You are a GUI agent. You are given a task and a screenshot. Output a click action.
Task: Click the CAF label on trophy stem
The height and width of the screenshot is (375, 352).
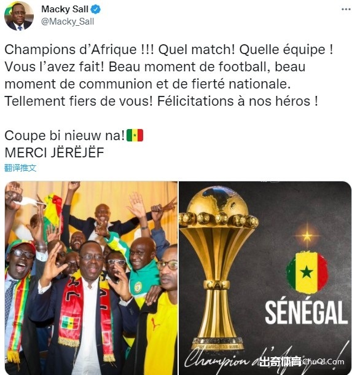pyautogui.click(x=216, y=285)
